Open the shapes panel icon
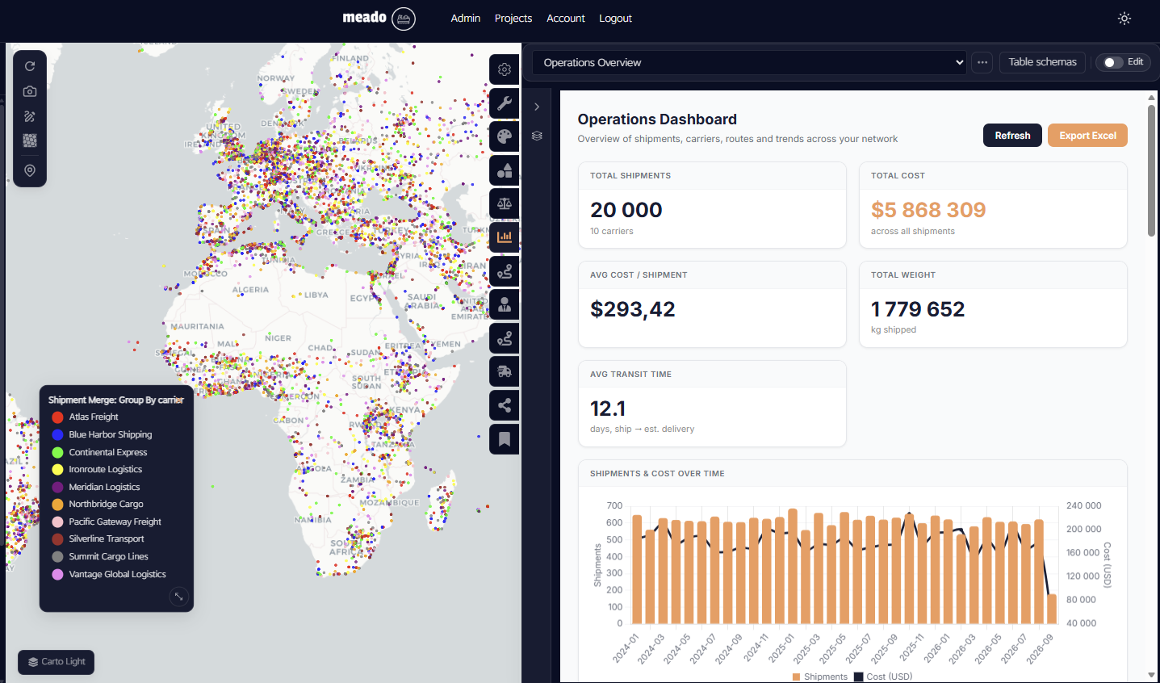Image resolution: width=1160 pixels, height=683 pixels. coord(505,170)
